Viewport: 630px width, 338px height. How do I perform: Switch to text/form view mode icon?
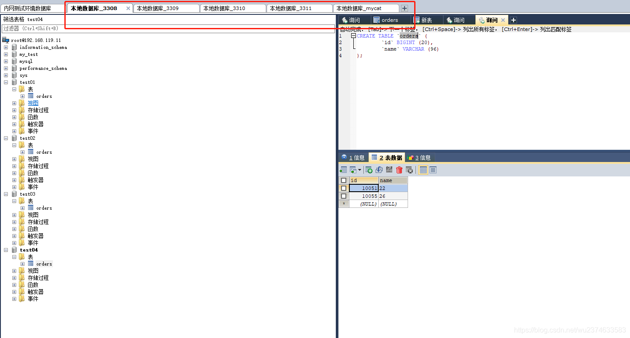[x=433, y=170]
